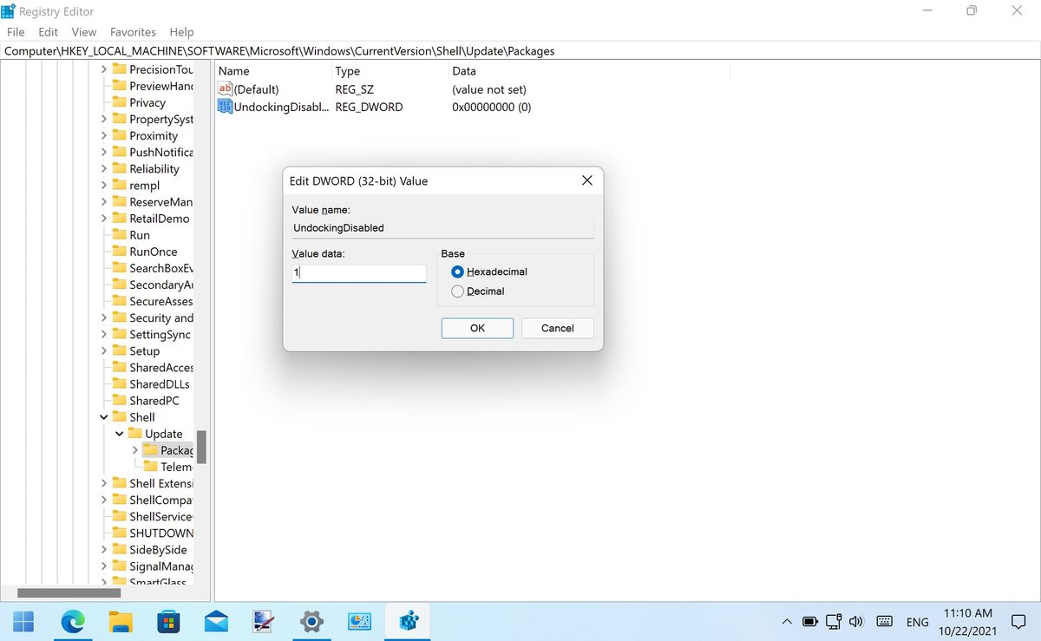The image size is (1041, 641).
Task: Click OK to confirm the DWORD value
Action: click(x=477, y=328)
